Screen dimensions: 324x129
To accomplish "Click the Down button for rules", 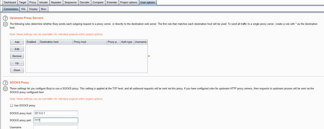I will coord(17,70).
